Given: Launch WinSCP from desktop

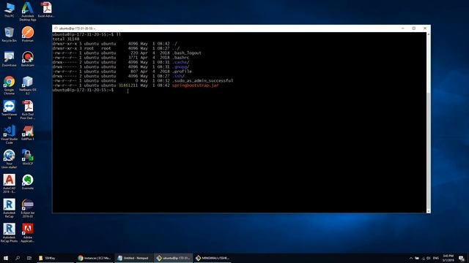Looking at the screenshot, I should point(28,158).
